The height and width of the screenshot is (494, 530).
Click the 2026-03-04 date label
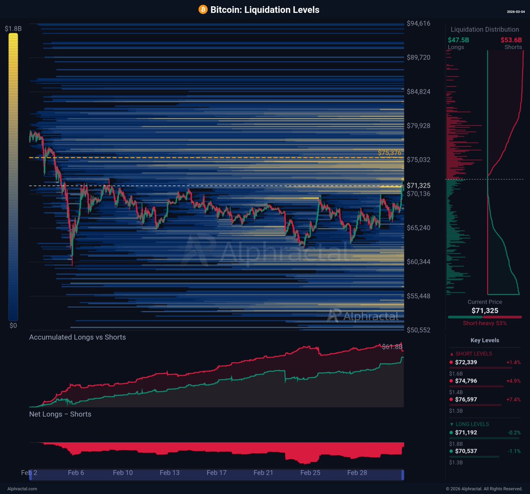515,11
